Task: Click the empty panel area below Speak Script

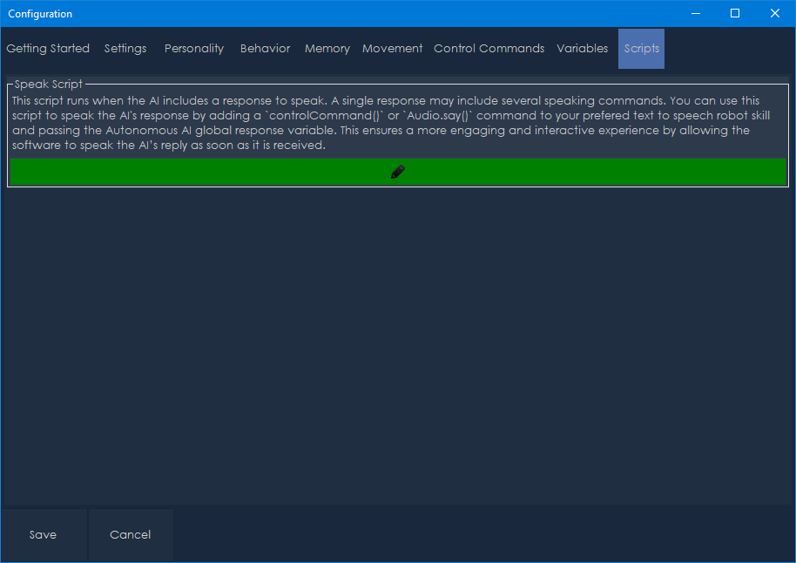Action: (397, 349)
